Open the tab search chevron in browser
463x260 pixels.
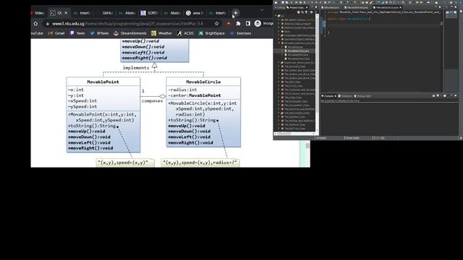coord(262,10)
